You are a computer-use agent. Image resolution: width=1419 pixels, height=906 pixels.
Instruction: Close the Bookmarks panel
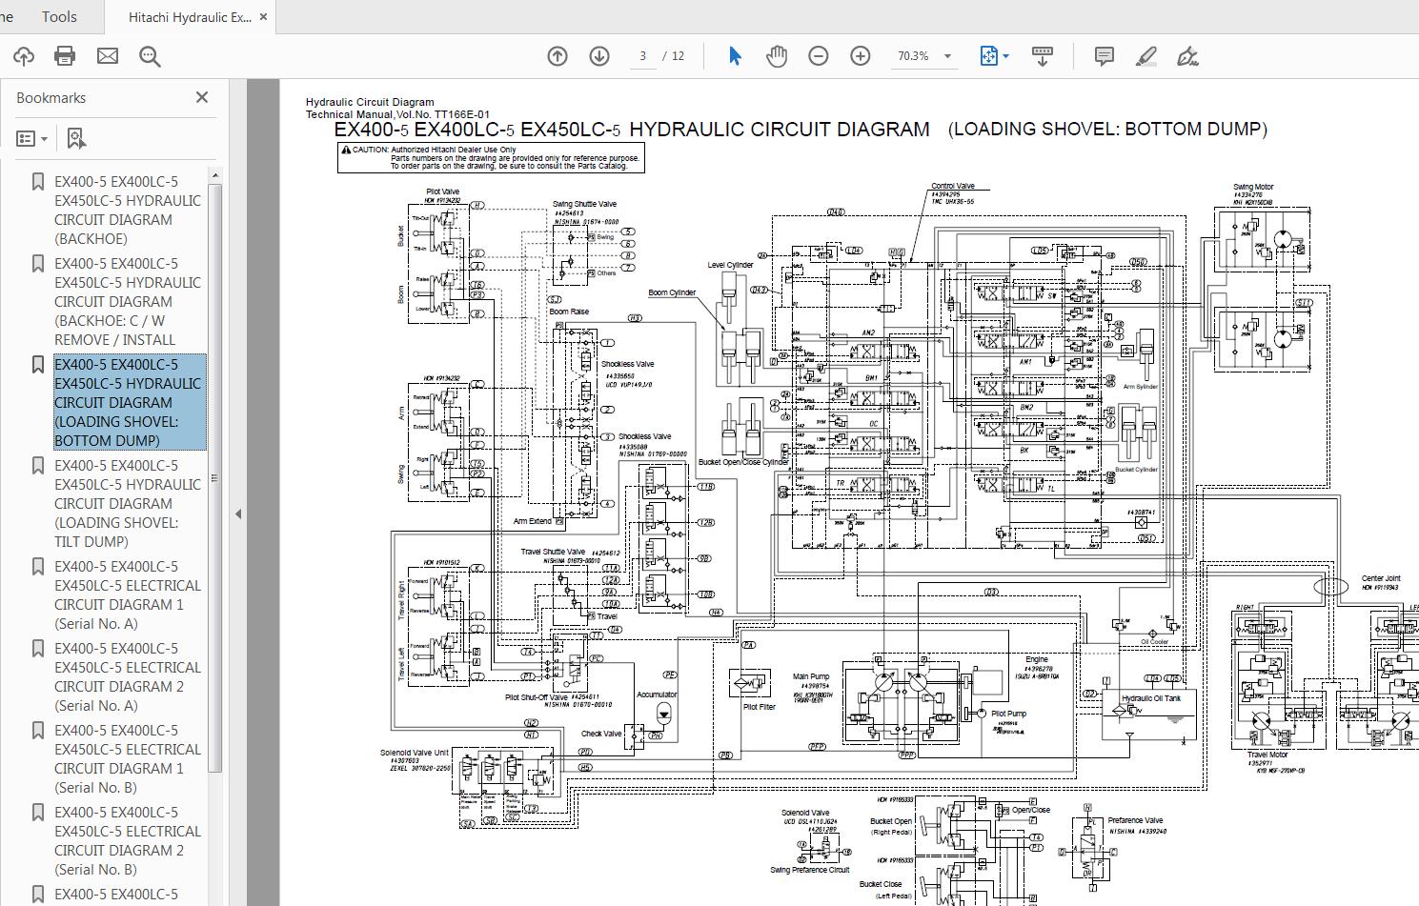tap(201, 96)
